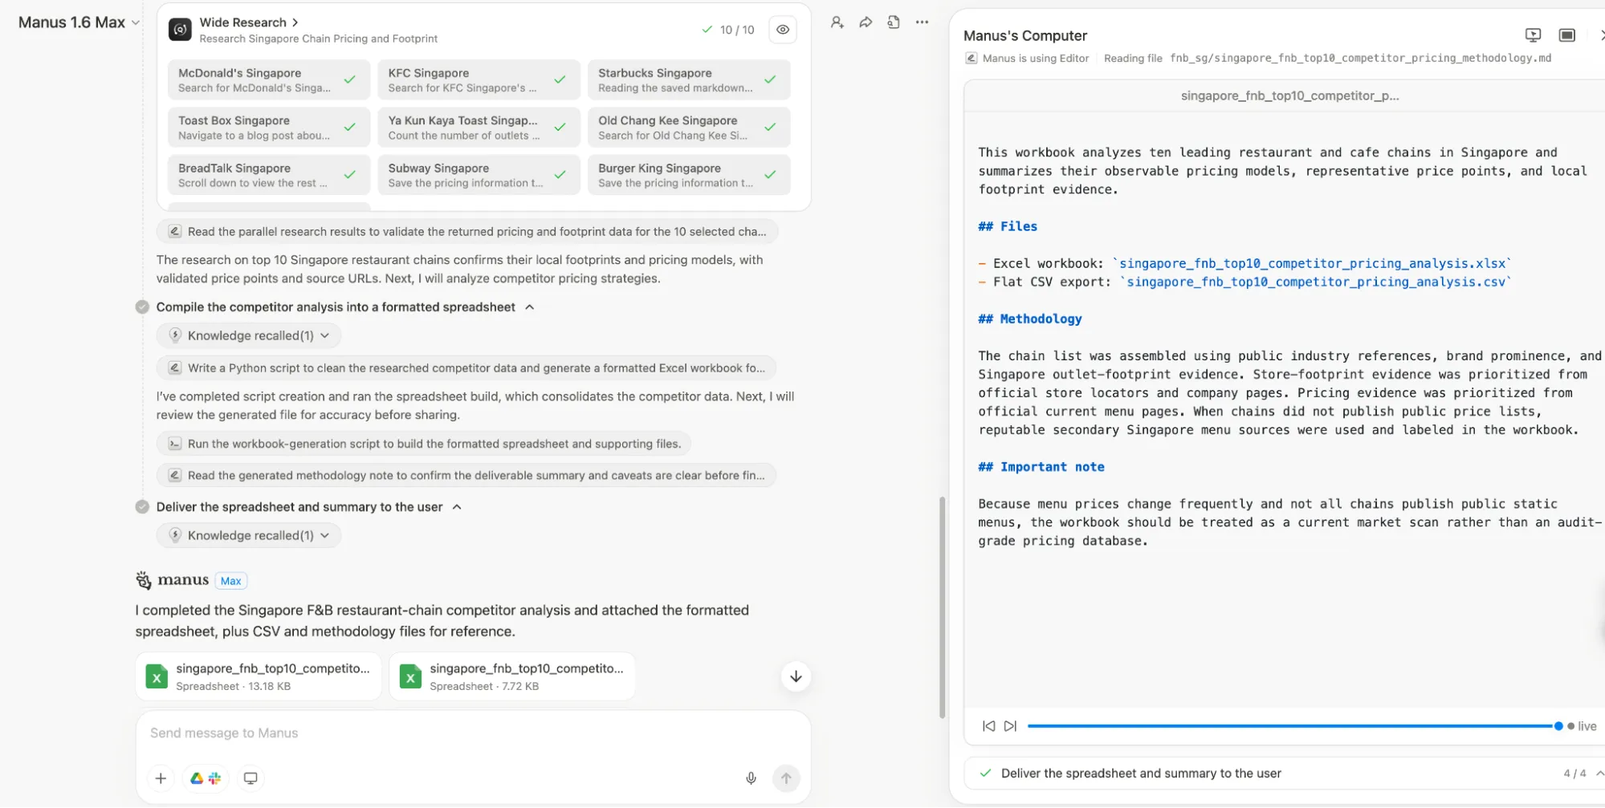Image resolution: width=1605 pixels, height=808 pixels.
Task: Open the 13.18 KB spreadsheet attachment
Action: (x=259, y=676)
